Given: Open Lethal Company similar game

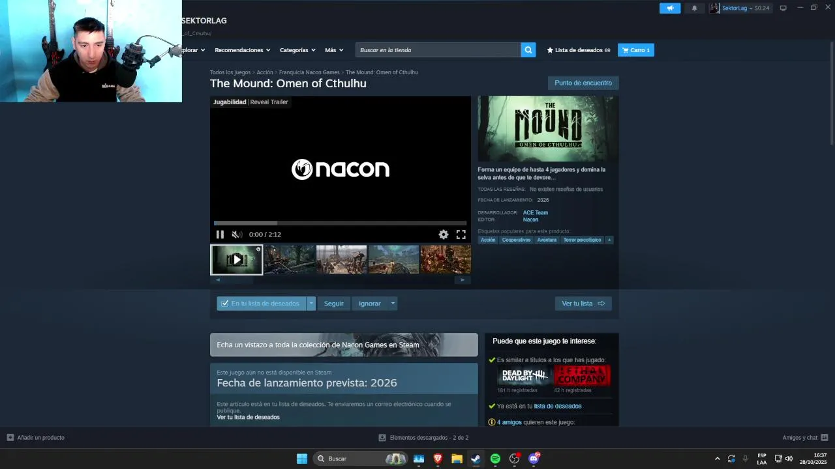Looking at the screenshot, I should click(x=582, y=376).
